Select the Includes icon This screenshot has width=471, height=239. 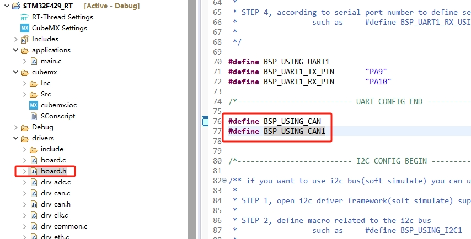coord(25,39)
